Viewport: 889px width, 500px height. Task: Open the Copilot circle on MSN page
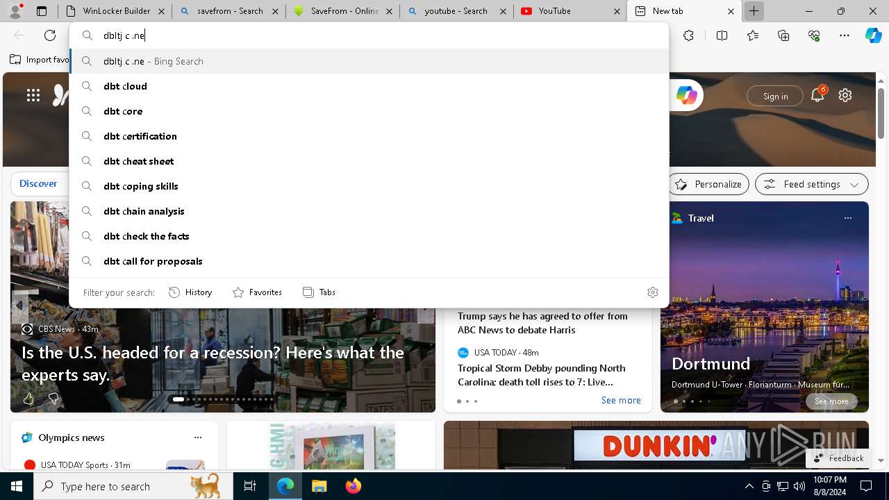[687, 96]
